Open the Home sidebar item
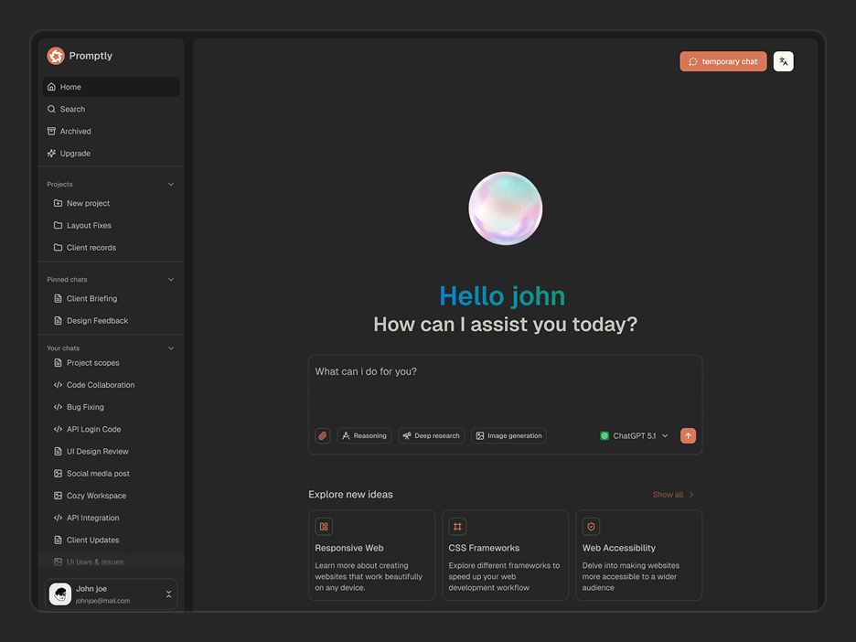The image size is (856, 642). pos(111,87)
